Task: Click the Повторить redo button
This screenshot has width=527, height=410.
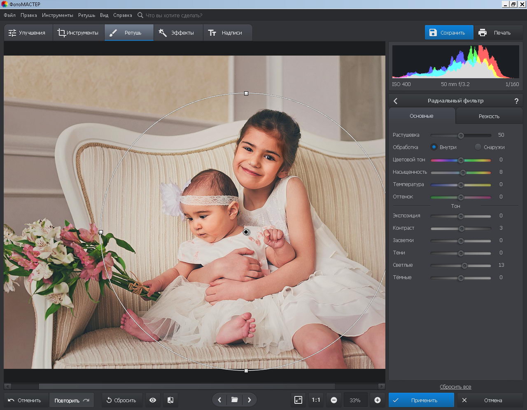Action: [72, 400]
